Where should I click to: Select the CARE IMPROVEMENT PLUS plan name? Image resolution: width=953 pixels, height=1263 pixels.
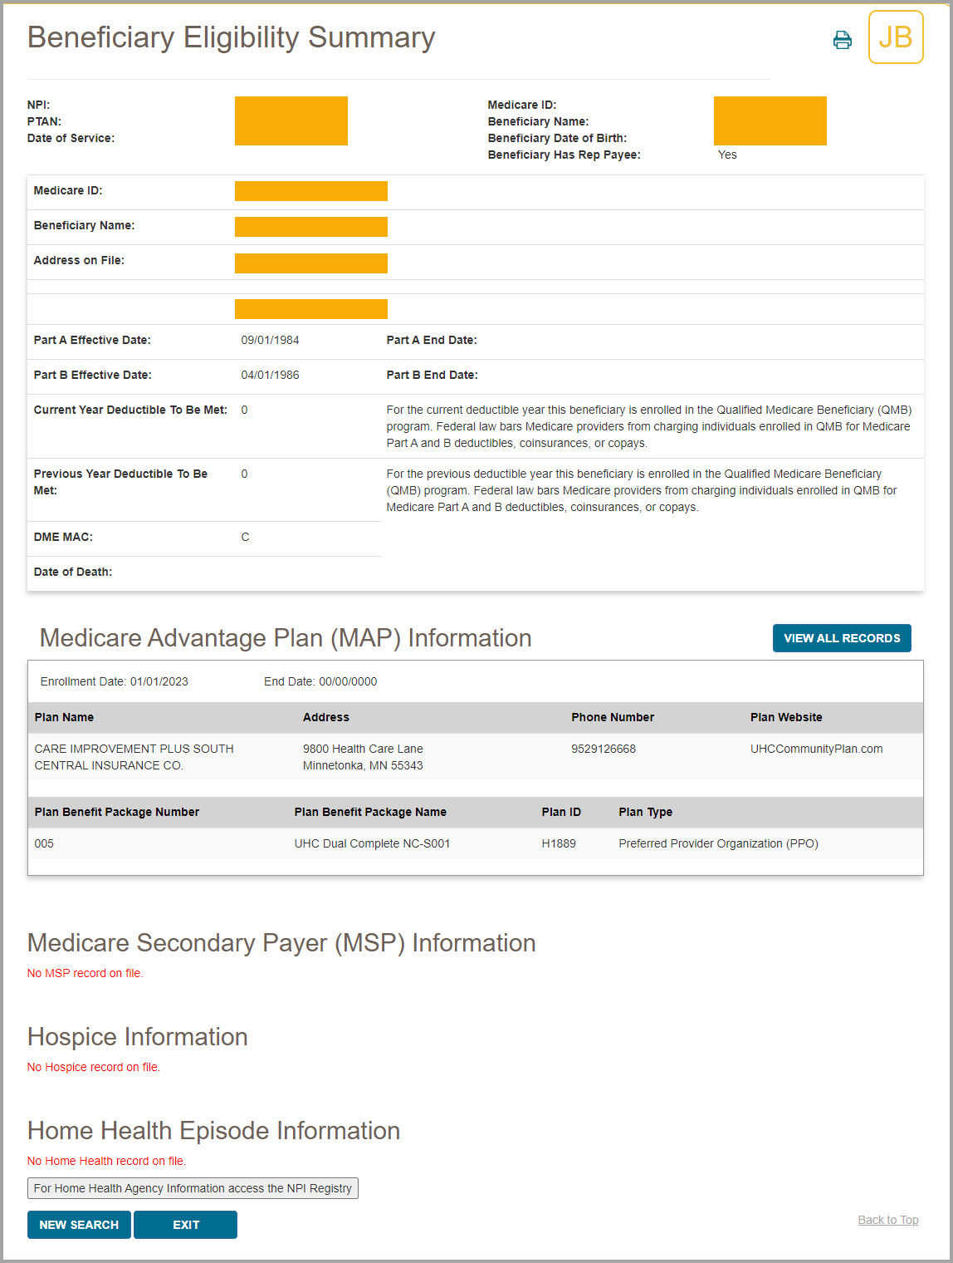pos(133,756)
